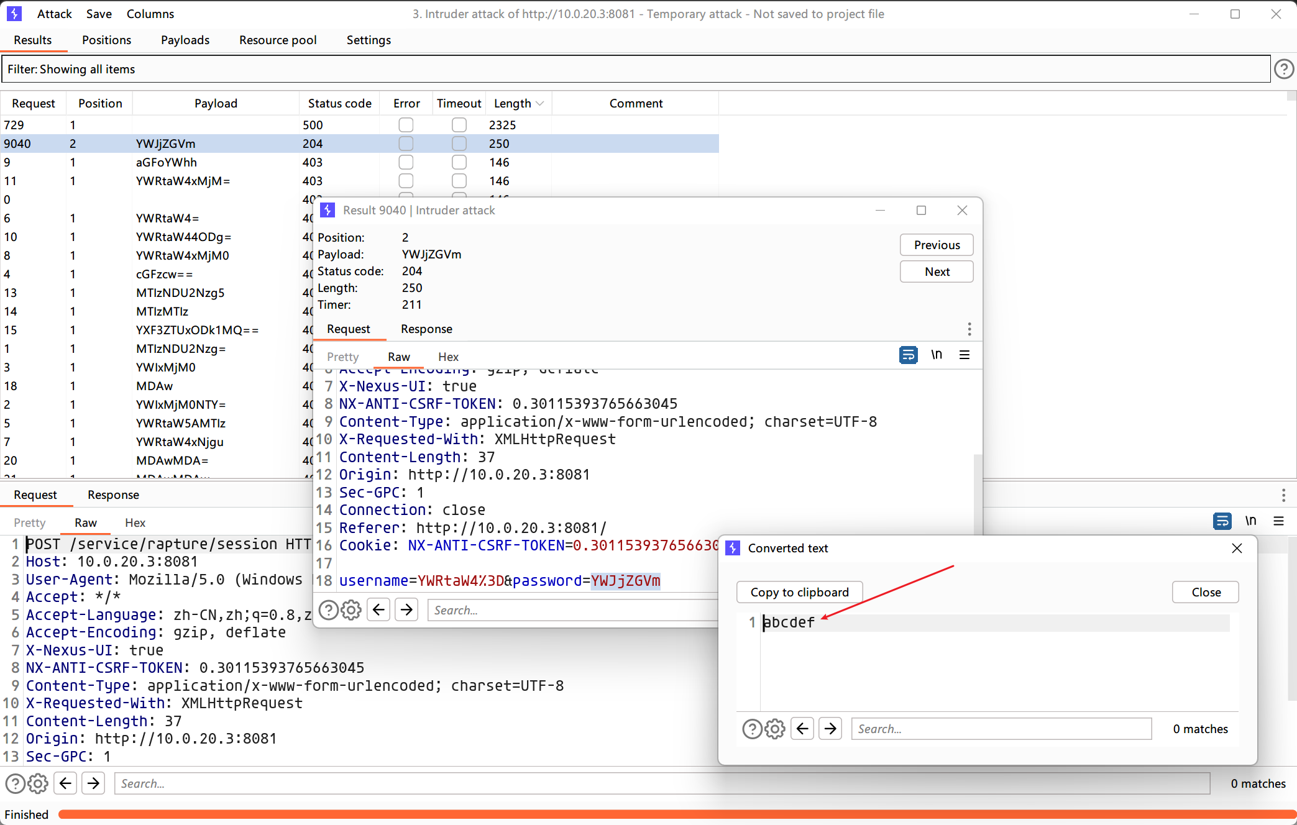Click the Next result button

pyautogui.click(x=937, y=271)
